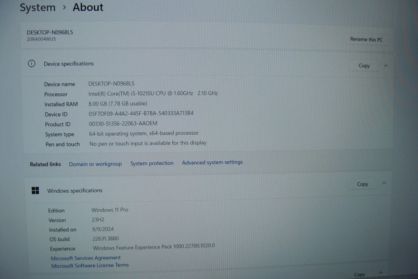Open System protection link
418x279 pixels.
click(x=152, y=163)
